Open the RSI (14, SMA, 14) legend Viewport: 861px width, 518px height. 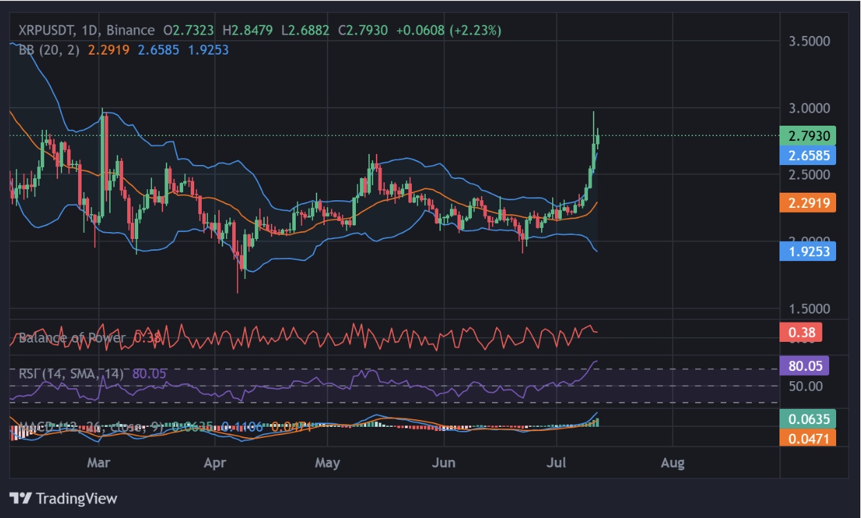70,374
